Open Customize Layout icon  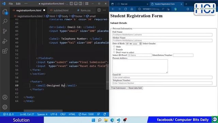click(87, 4)
